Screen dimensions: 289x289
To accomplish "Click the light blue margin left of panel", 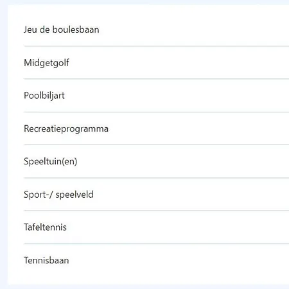I will coord(4,144).
